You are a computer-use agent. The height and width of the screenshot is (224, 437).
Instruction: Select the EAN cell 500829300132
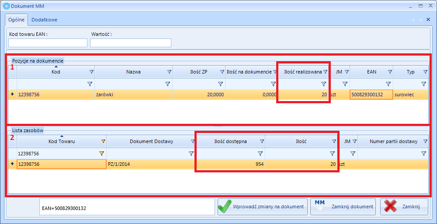tap(371, 95)
